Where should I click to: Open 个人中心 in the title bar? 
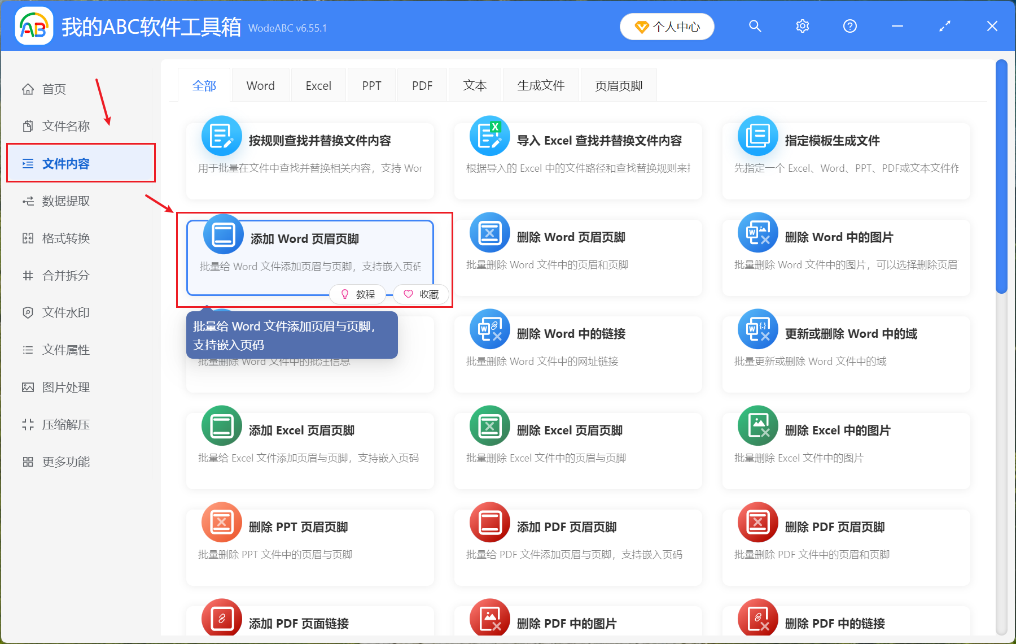(667, 26)
